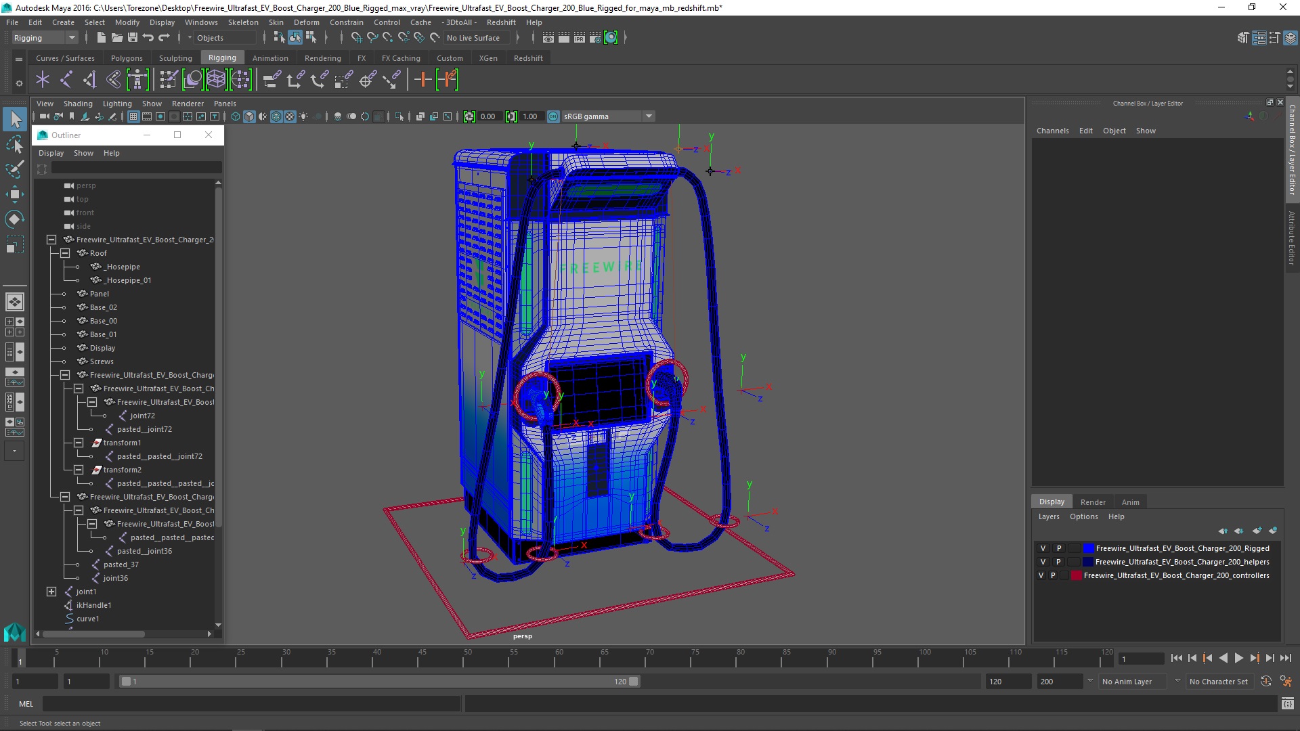Open the Deform menu
Viewport: 1300px width, 731px height.
[306, 22]
